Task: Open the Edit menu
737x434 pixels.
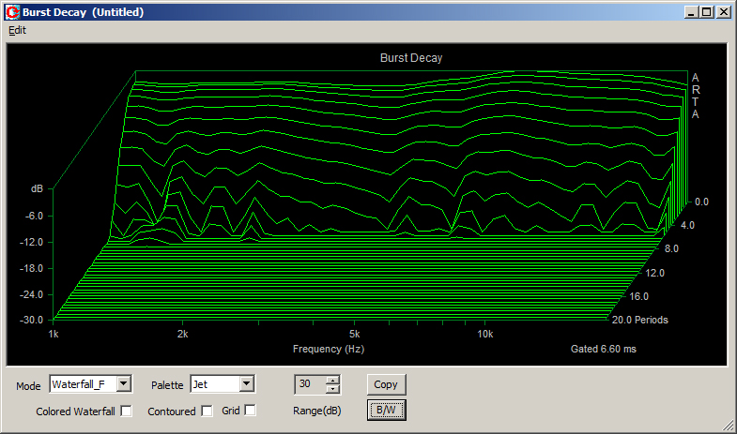Action: click(17, 30)
